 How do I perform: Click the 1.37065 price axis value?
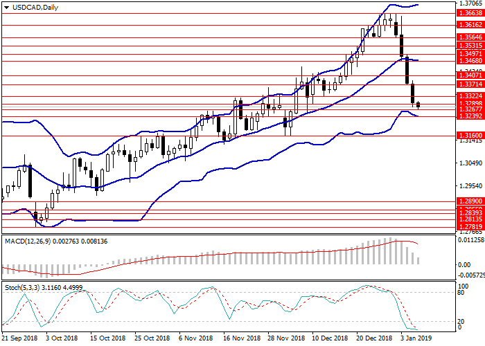(x=470, y=3)
